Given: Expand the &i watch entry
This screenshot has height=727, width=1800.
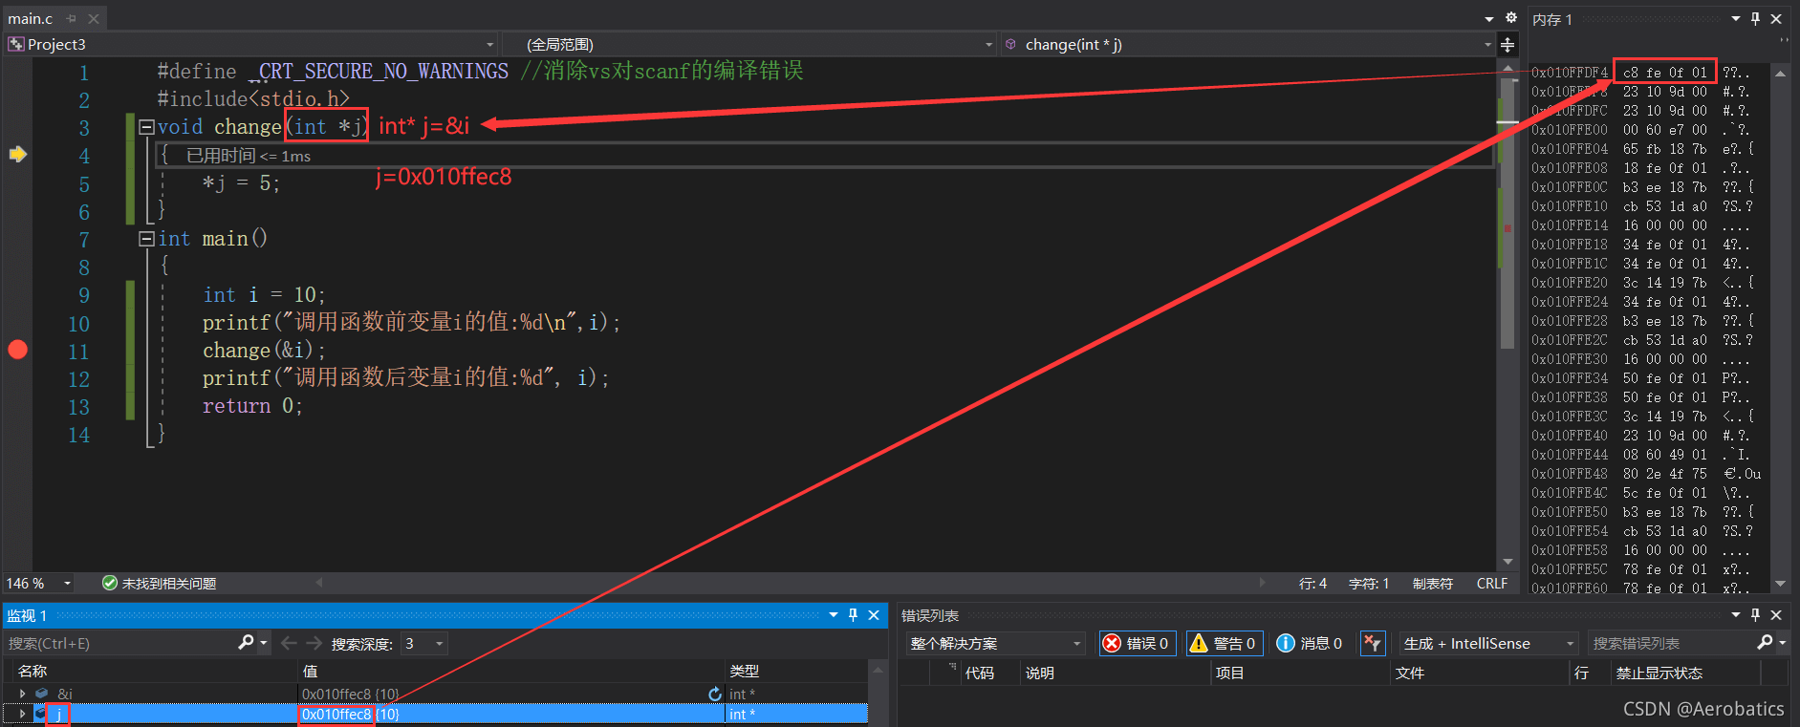Looking at the screenshot, I should tap(22, 694).
